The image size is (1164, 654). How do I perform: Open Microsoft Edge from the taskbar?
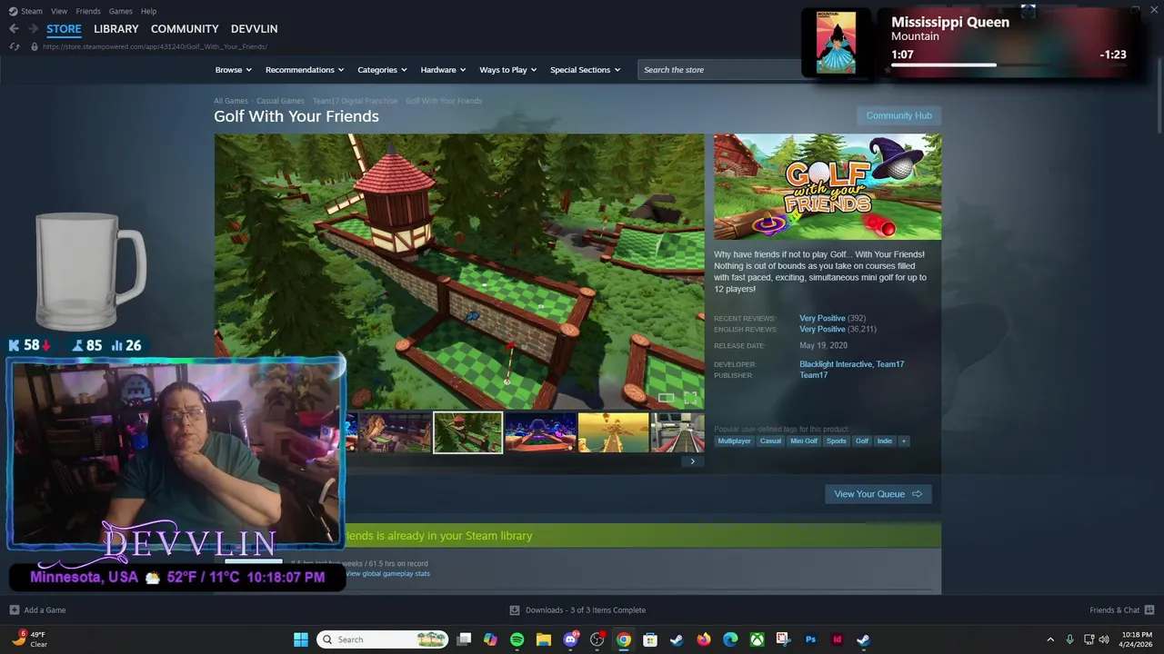pos(730,639)
